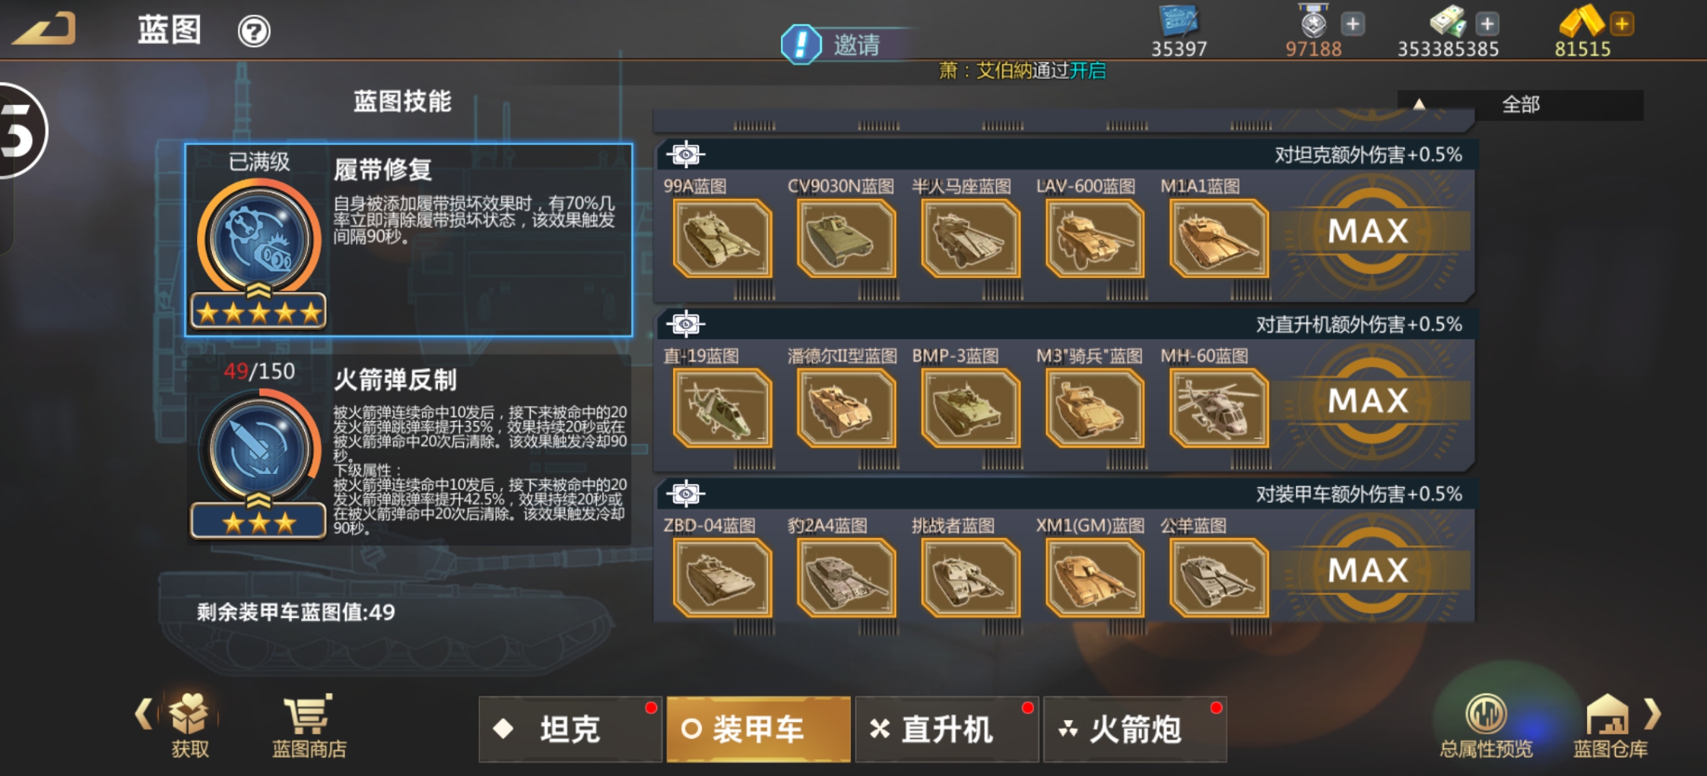Image resolution: width=1707 pixels, height=776 pixels.
Task: Go back using the top-left arrow
Action: pos(45,29)
